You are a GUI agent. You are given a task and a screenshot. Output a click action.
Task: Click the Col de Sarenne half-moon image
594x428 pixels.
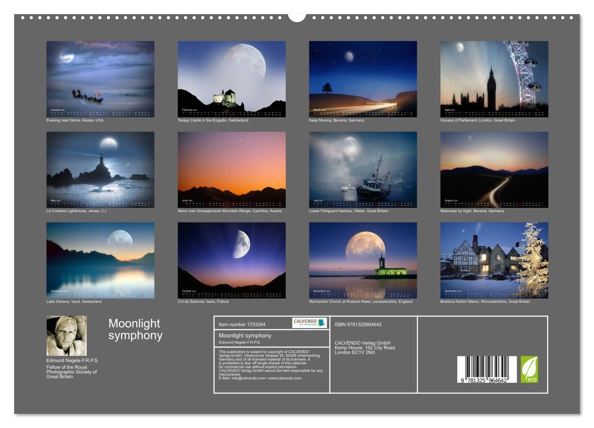[x=231, y=260]
